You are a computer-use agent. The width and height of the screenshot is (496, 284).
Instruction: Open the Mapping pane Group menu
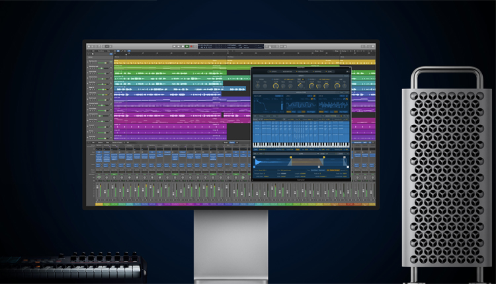[x=262, y=116]
